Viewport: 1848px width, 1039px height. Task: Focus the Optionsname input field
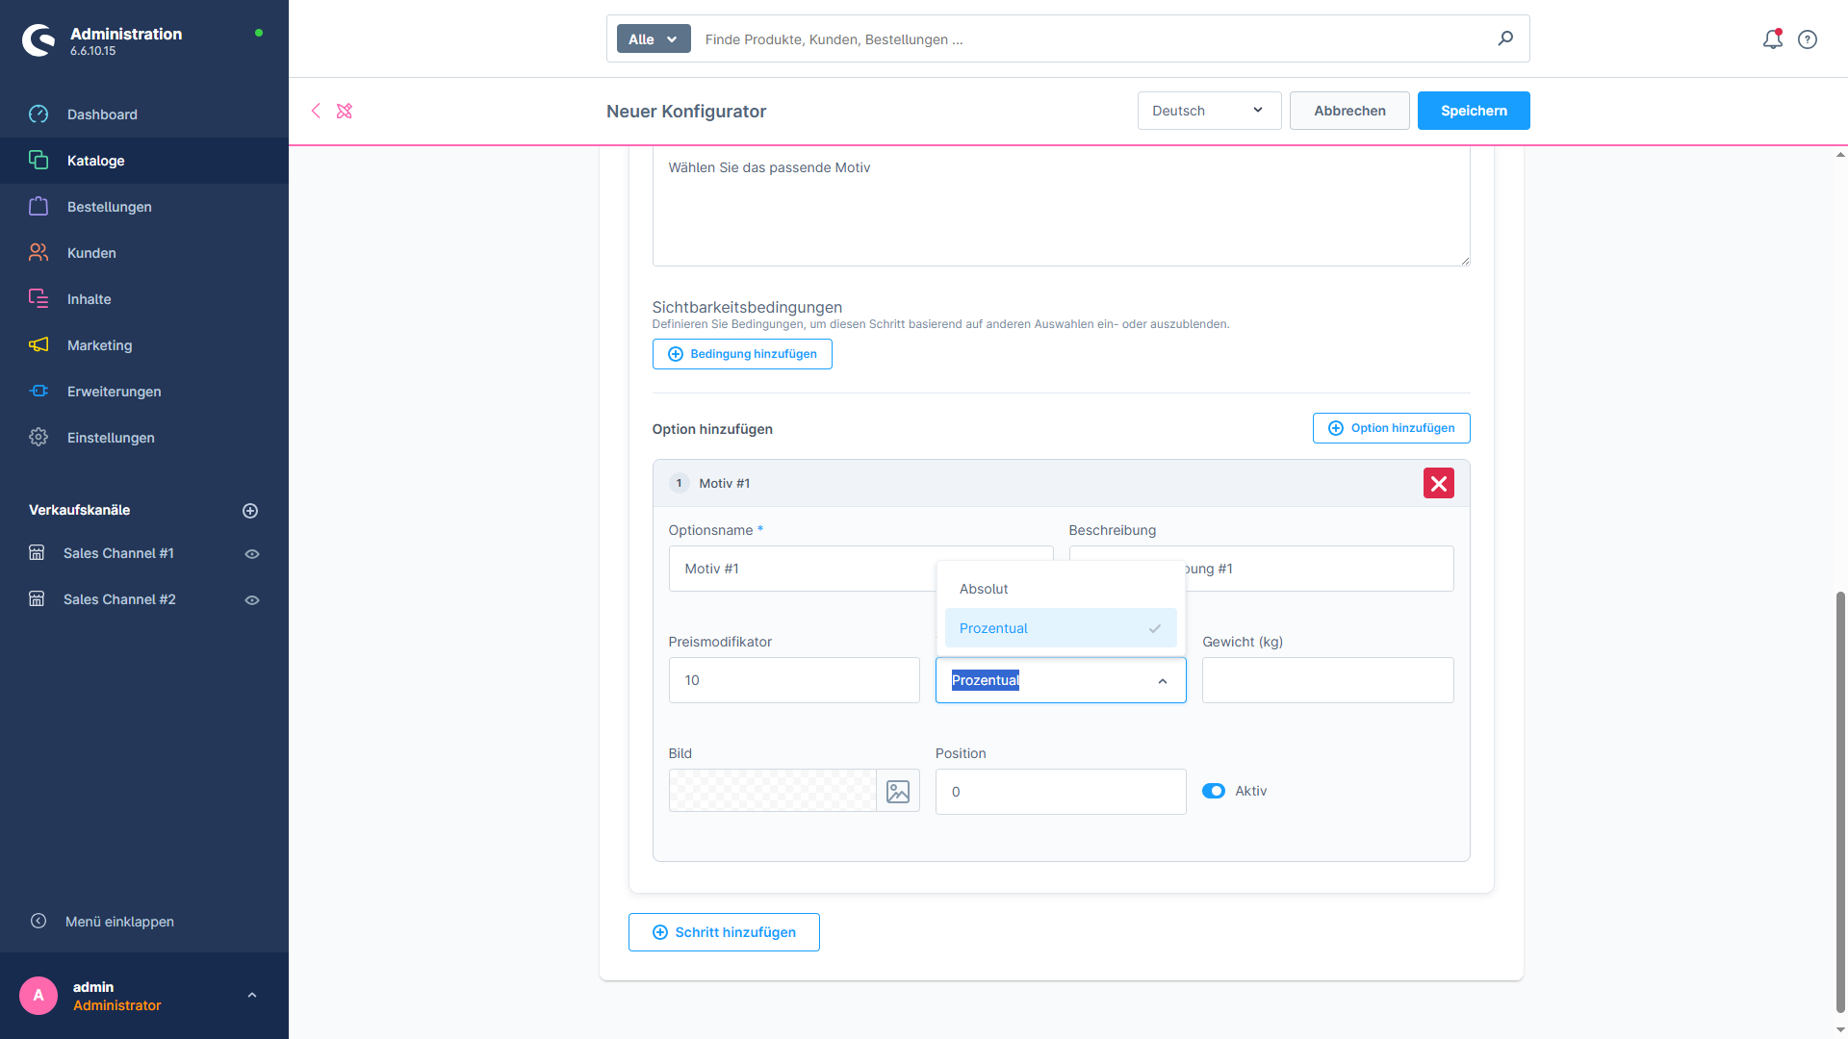[x=860, y=569]
